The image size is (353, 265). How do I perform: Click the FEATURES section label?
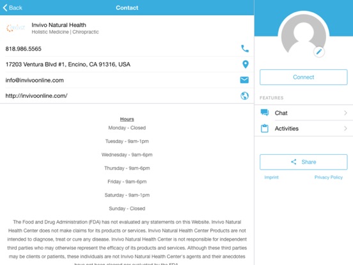[272, 98]
